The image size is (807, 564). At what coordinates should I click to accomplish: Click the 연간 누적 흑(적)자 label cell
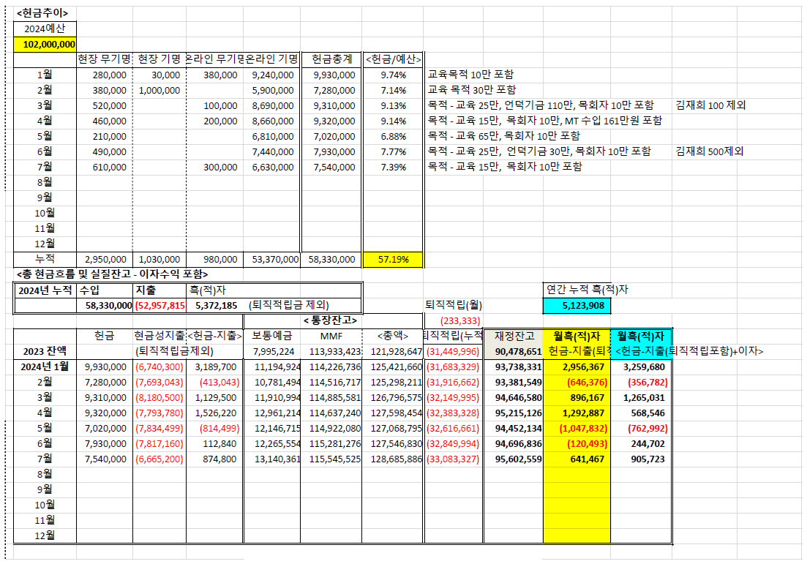click(x=587, y=290)
